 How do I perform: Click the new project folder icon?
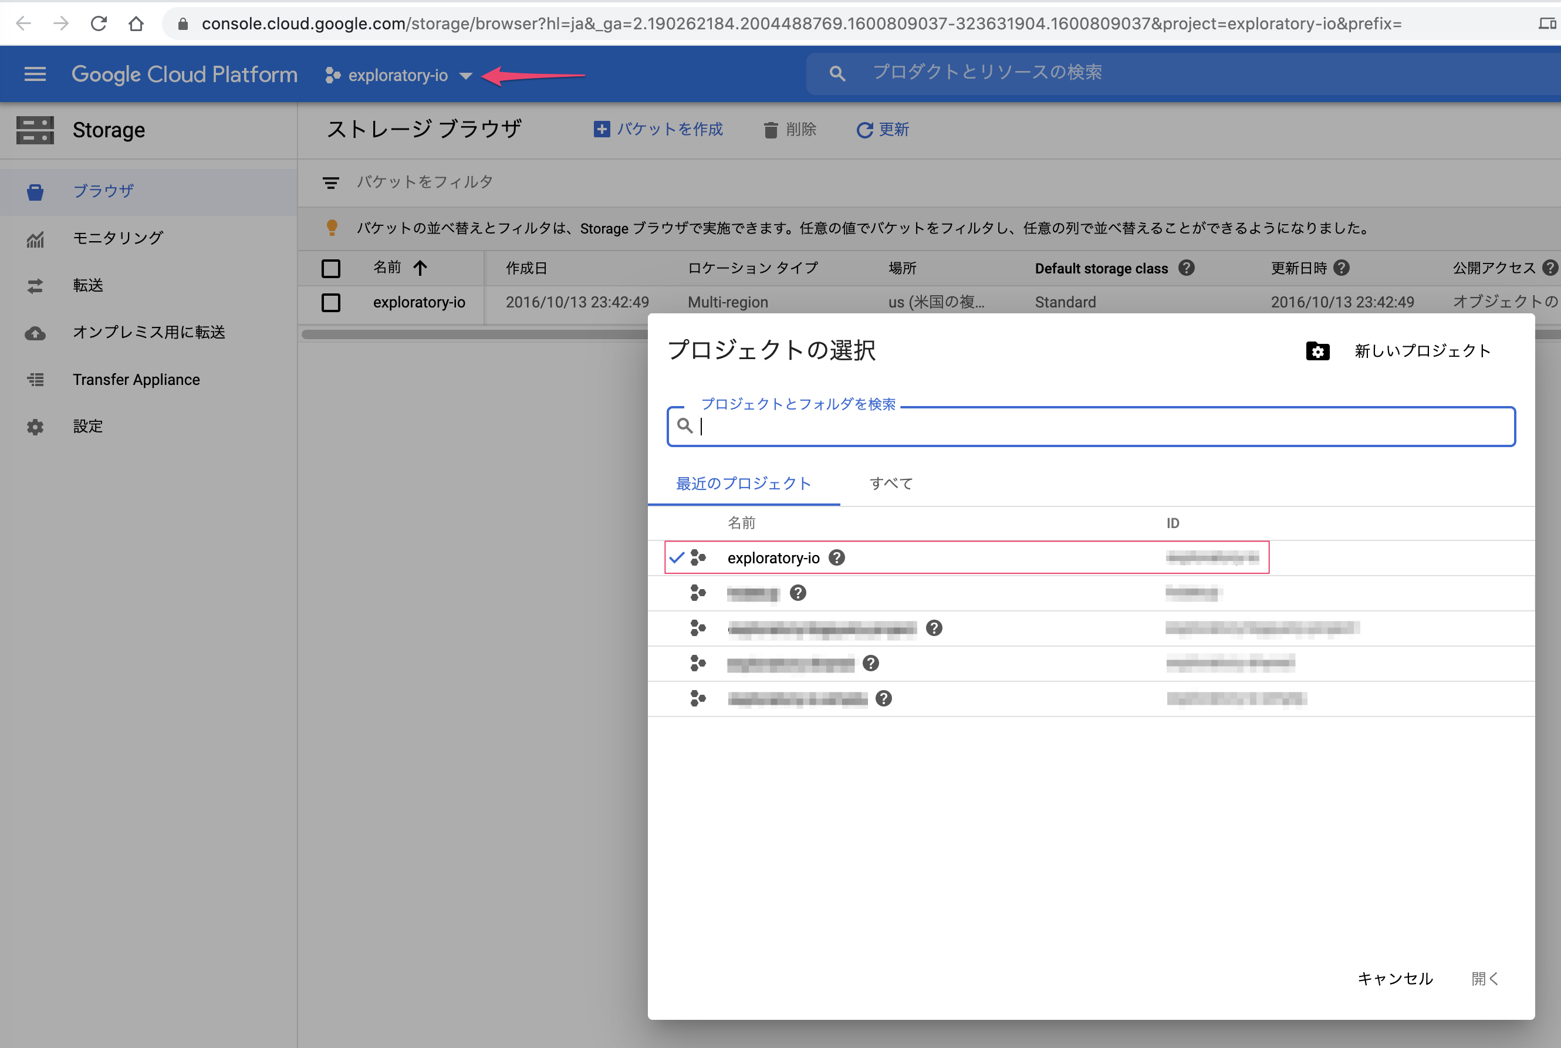coord(1317,351)
